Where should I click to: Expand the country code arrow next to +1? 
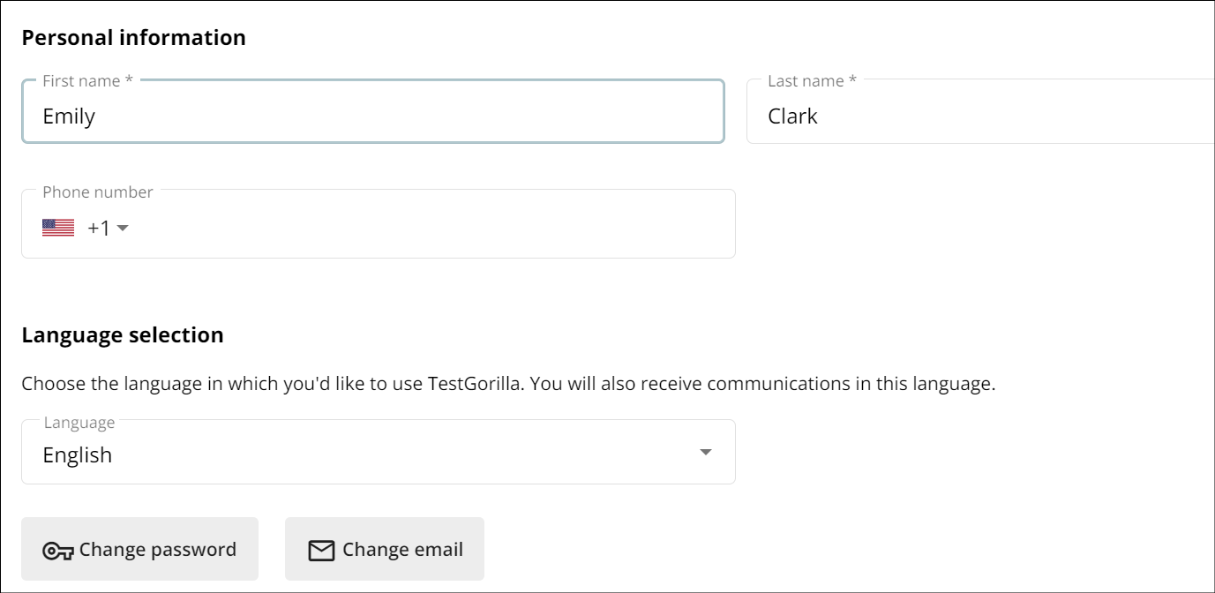pos(123,229)
